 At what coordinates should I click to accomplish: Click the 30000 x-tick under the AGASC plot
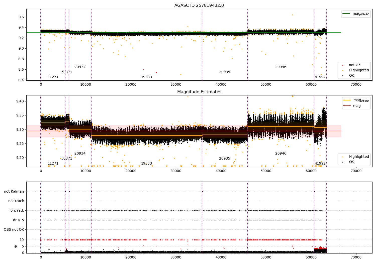click(x=176, y=85)
